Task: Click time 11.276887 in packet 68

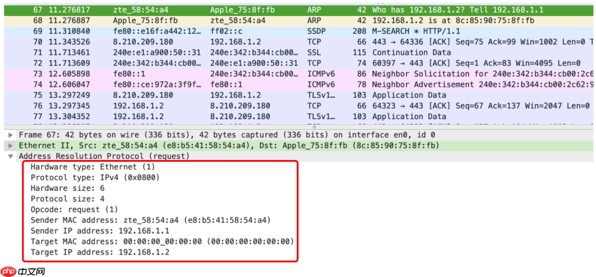Action: coord(69,20)
